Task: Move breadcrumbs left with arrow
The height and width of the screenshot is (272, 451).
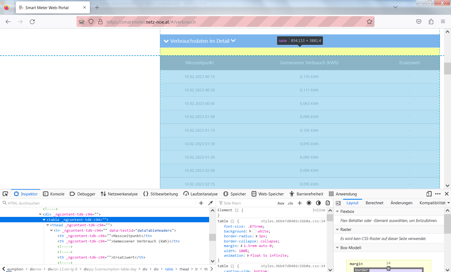Action: point(3,269)
